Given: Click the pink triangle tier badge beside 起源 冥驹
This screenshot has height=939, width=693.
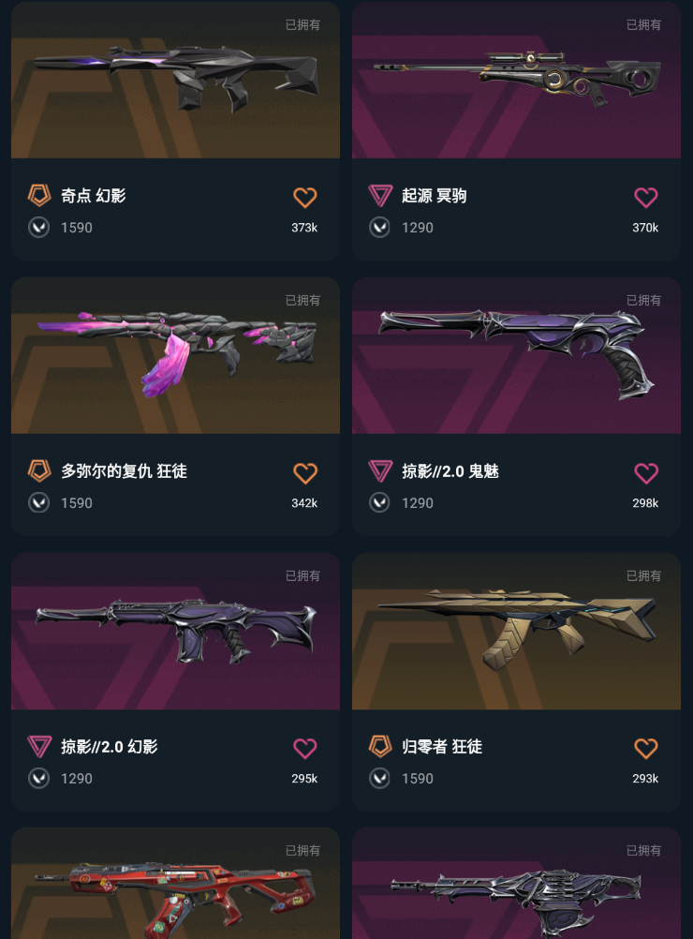Looking at the screenshot, I should (x=380, y=195).
